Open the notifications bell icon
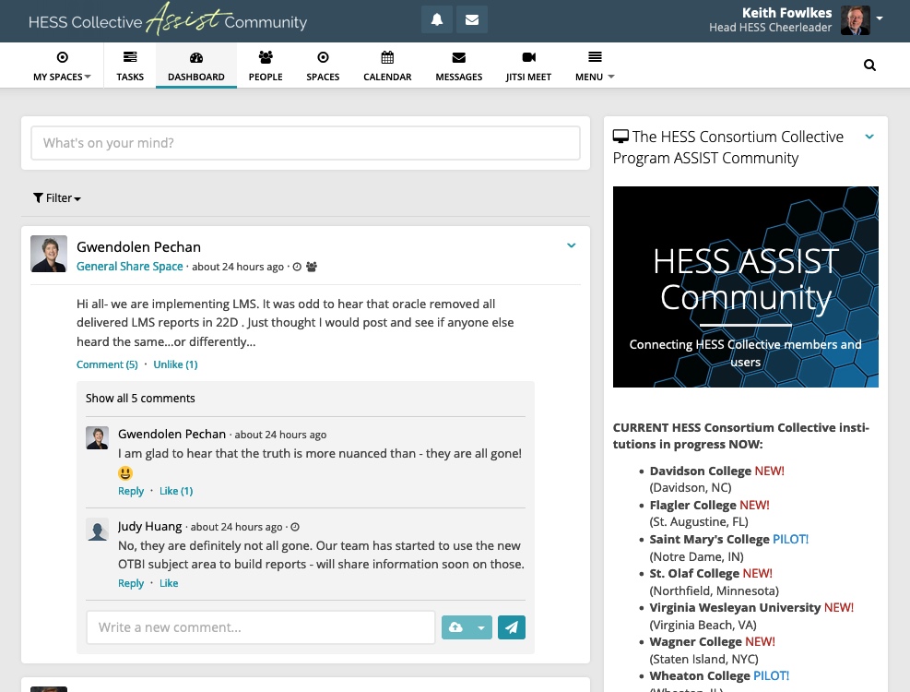910x692 pixels. tap(437, 19)
